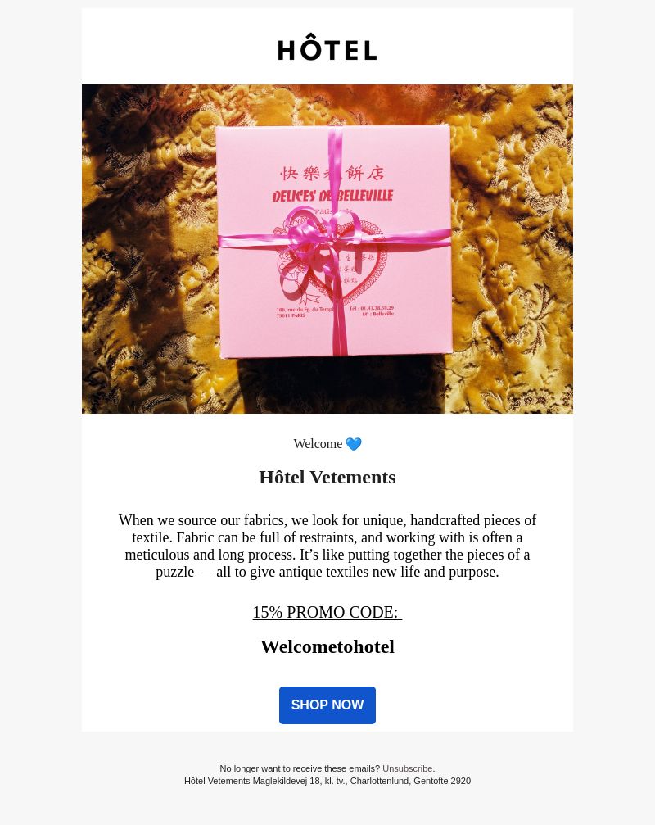Image resolution: width=655 pixels, height=825 pixels.
Task: Follow the Unsubscribe link
Action: pos(408,768)
